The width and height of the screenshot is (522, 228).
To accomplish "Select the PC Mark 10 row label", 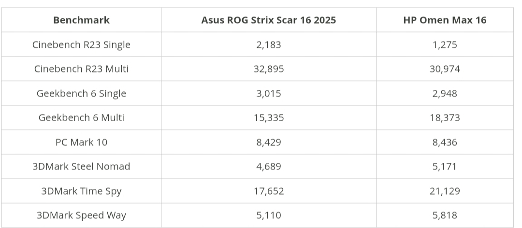I will click(81, 142).
